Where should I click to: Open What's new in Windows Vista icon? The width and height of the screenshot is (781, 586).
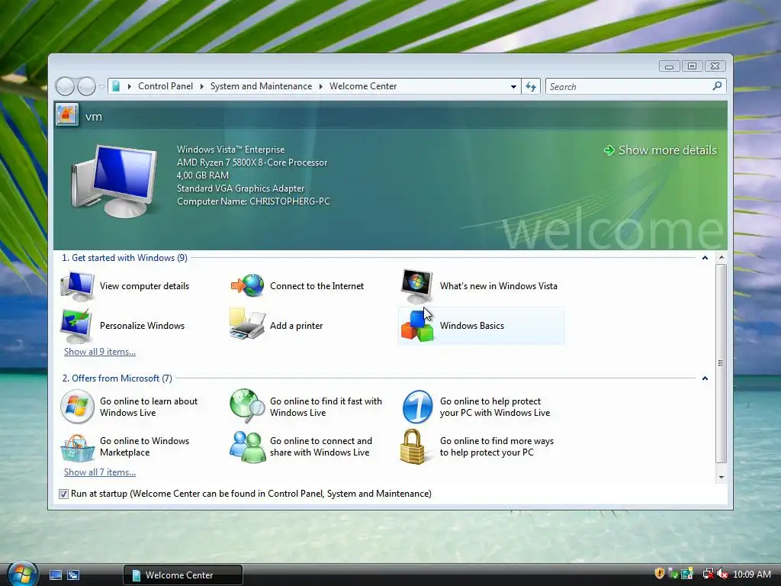coord(417,286)
